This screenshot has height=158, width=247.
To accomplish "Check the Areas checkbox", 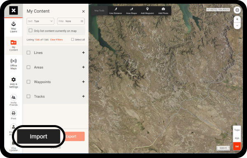I will tap(28, 67).
